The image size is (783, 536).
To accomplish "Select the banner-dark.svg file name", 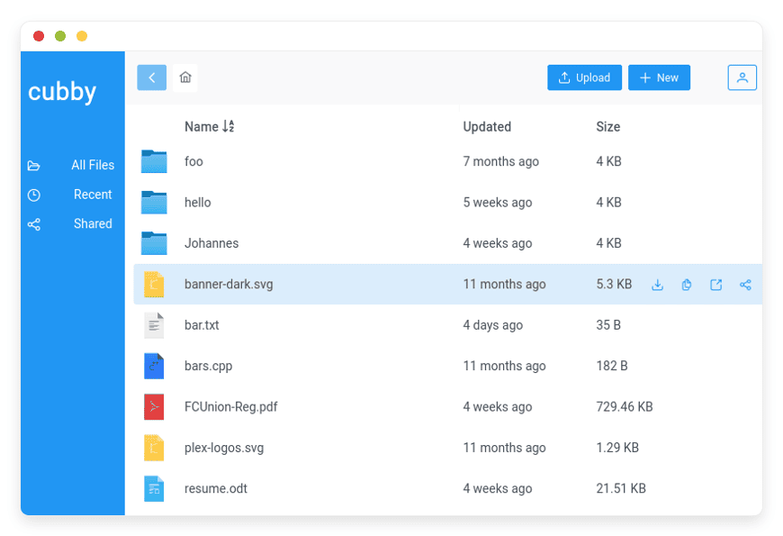I will [229, 285].
